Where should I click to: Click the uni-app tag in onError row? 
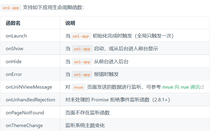coord(82,75)
